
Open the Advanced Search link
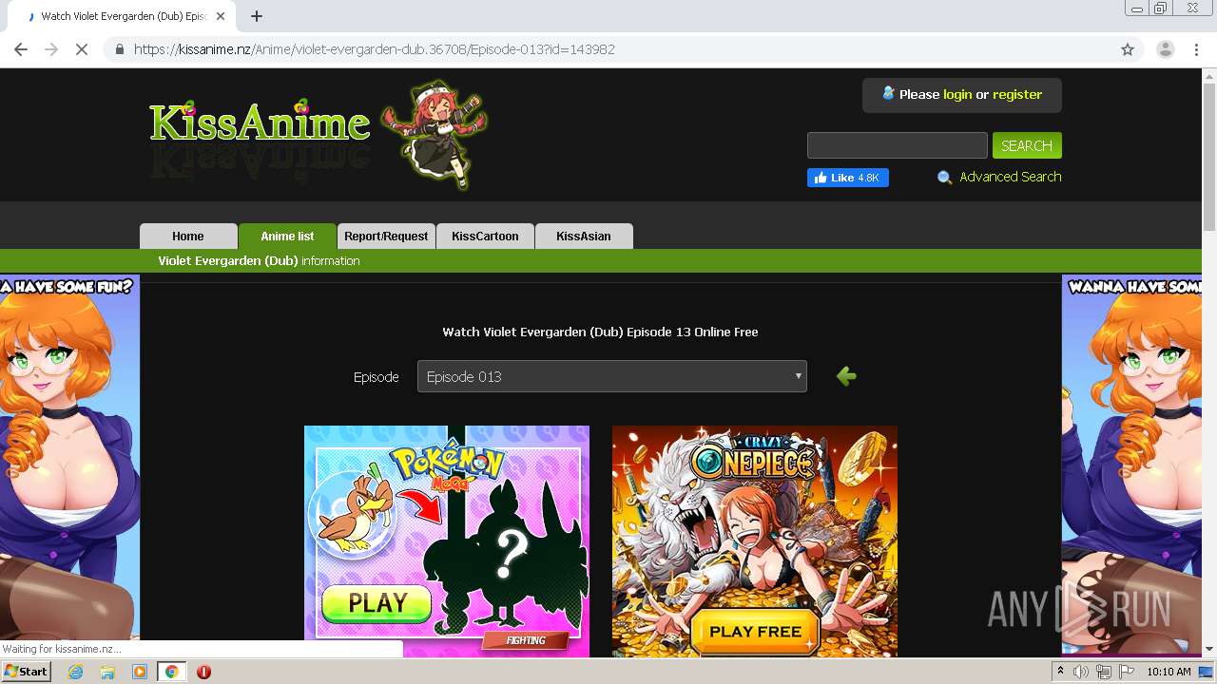pyautogui.click(x=1010, y=177)
